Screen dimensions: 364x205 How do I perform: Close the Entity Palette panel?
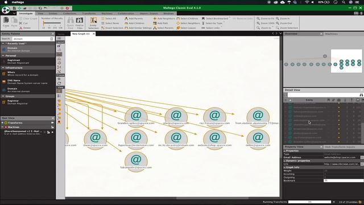point(53,34)
